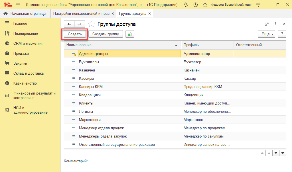
Task: Open the notifications bell icon
Action: [186, 5]
